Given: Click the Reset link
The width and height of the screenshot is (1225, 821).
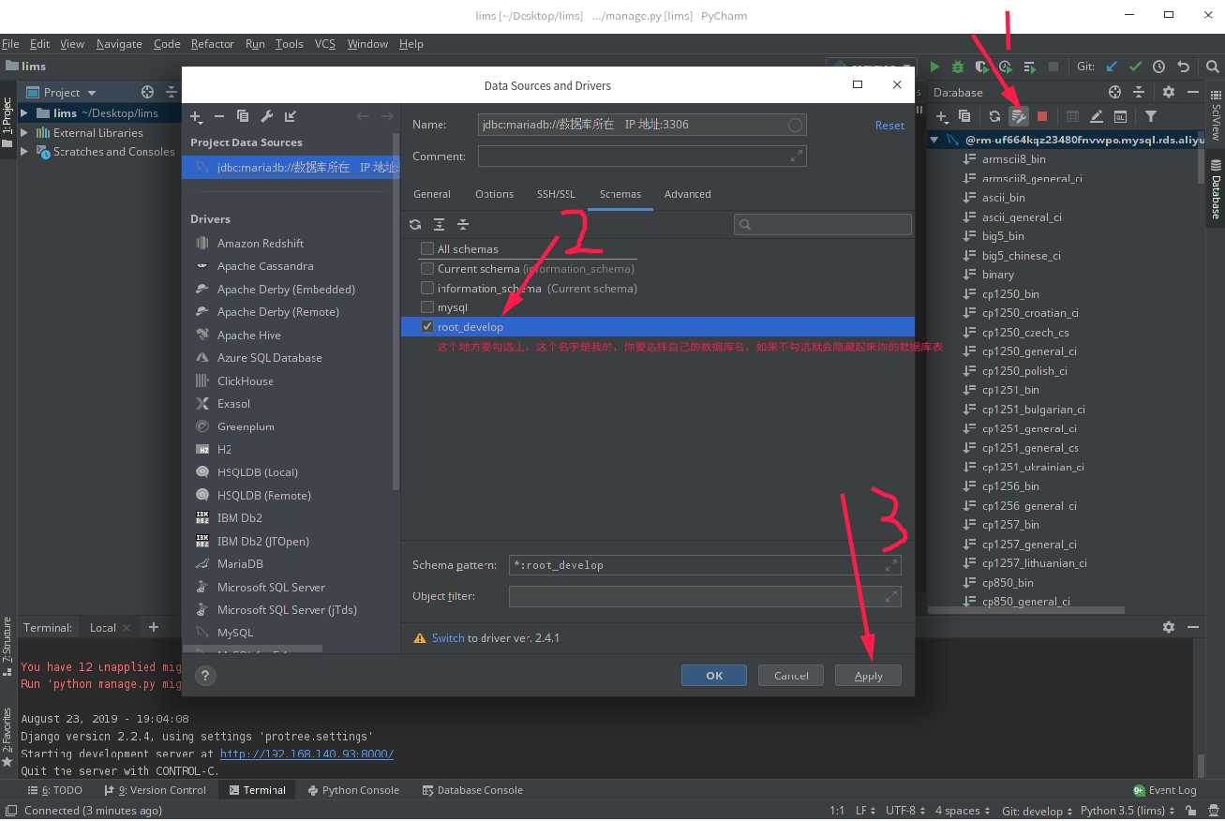Looking at the screenshot, I should [889, 125].
